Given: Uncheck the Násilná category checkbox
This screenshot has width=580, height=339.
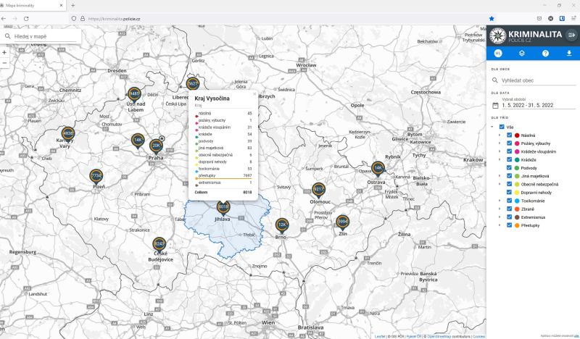Looking at the screenshot, I should click(510, 135).
